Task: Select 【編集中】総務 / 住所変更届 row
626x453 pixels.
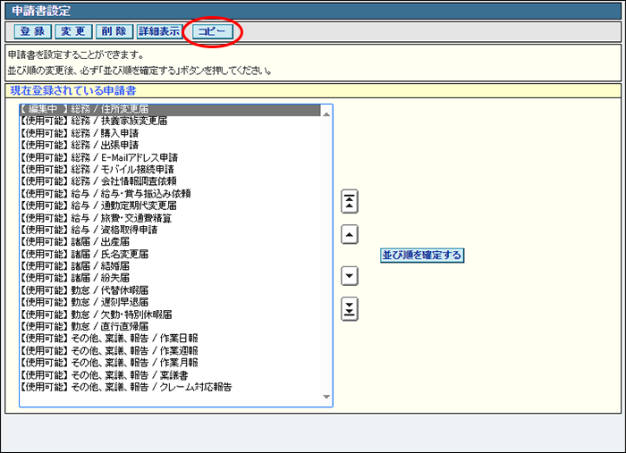Action: [x=170, y=109]
